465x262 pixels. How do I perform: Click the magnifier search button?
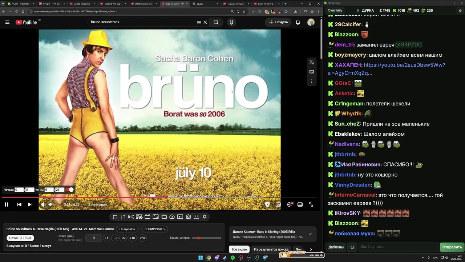coord(216,22)
